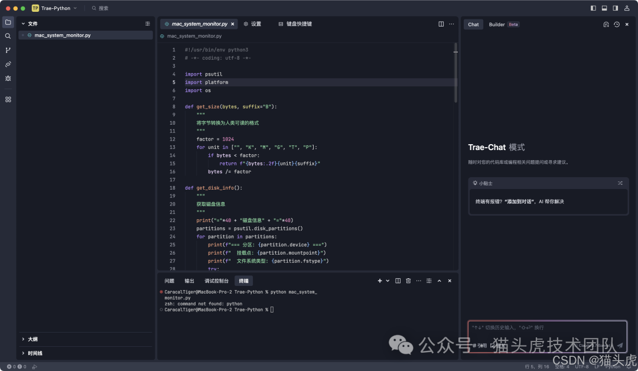Split the editor with the split icon

click(441, 24)
